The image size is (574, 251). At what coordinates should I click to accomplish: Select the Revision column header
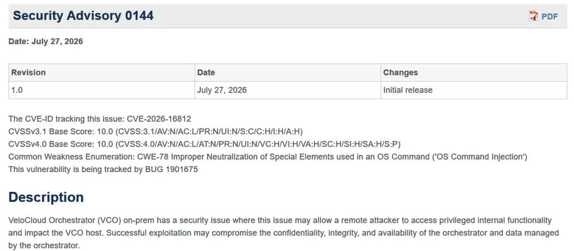102,72
